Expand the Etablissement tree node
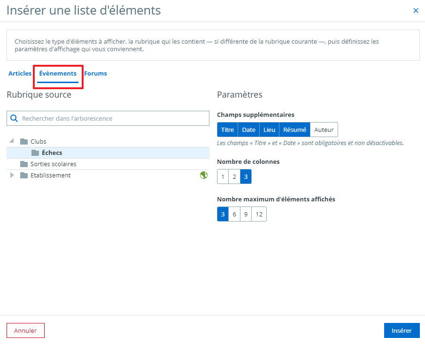The height and width of the screenshot is (345, 425). coord(12,175)
